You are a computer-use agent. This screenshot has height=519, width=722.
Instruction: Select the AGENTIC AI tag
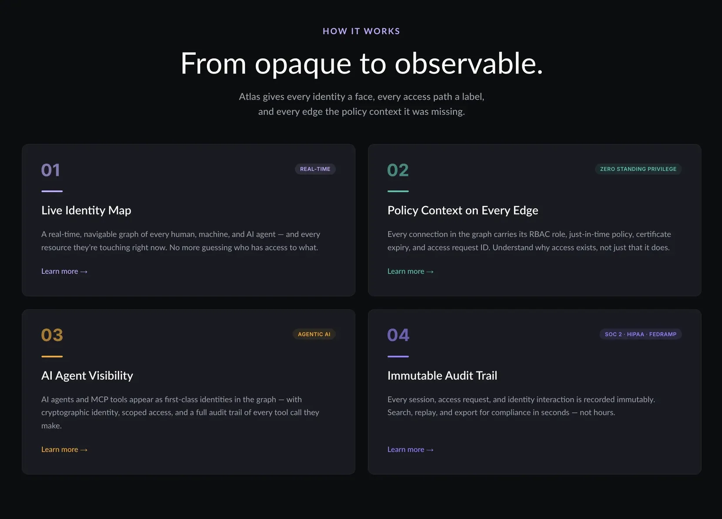pyautogui.click(x=314, y=335)
